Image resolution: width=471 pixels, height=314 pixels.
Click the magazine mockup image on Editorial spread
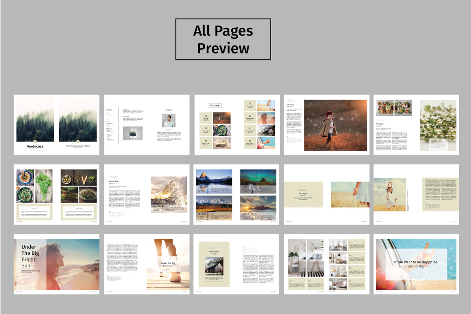coord(133,133)
